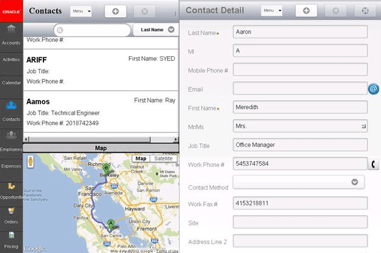The height and width of the screenshot is (253, 381).
Task: Click delete icon in Contact Detail toolbar
Action: pos(336,10)
